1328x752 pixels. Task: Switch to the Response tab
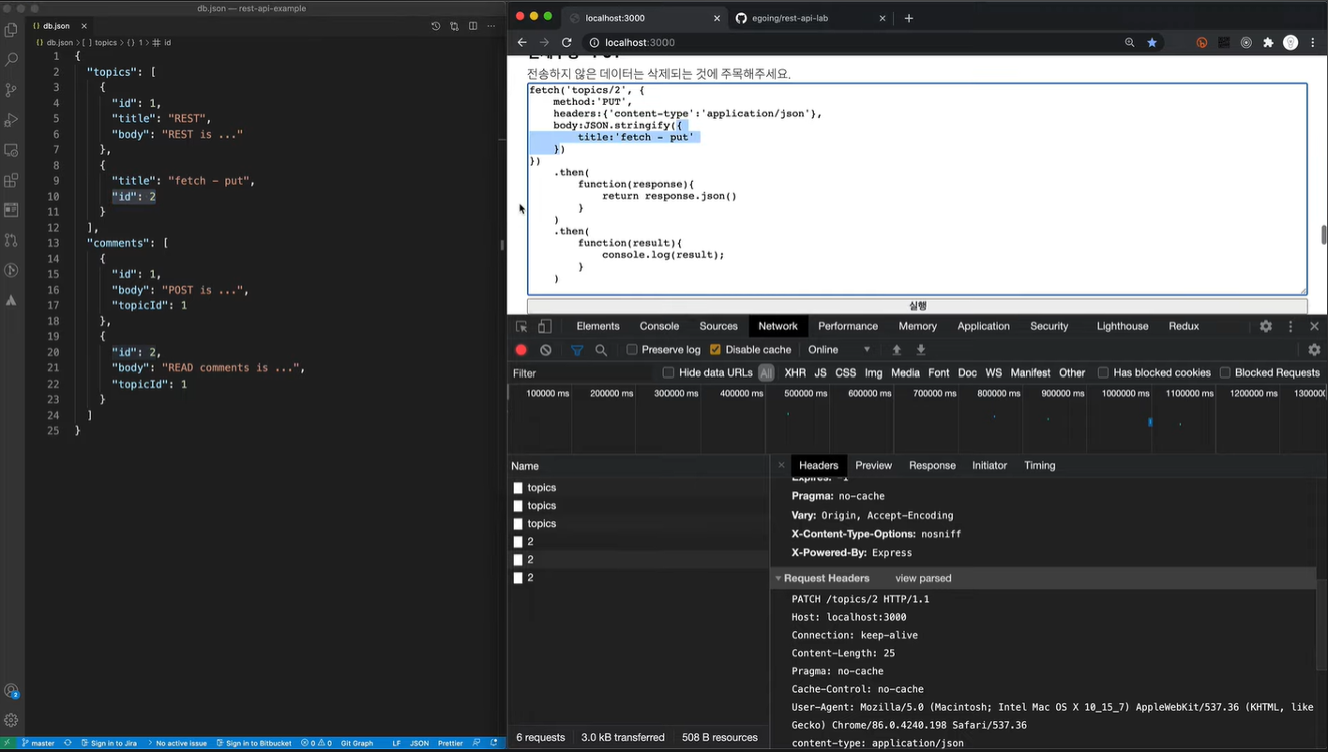tap(932, 465)
